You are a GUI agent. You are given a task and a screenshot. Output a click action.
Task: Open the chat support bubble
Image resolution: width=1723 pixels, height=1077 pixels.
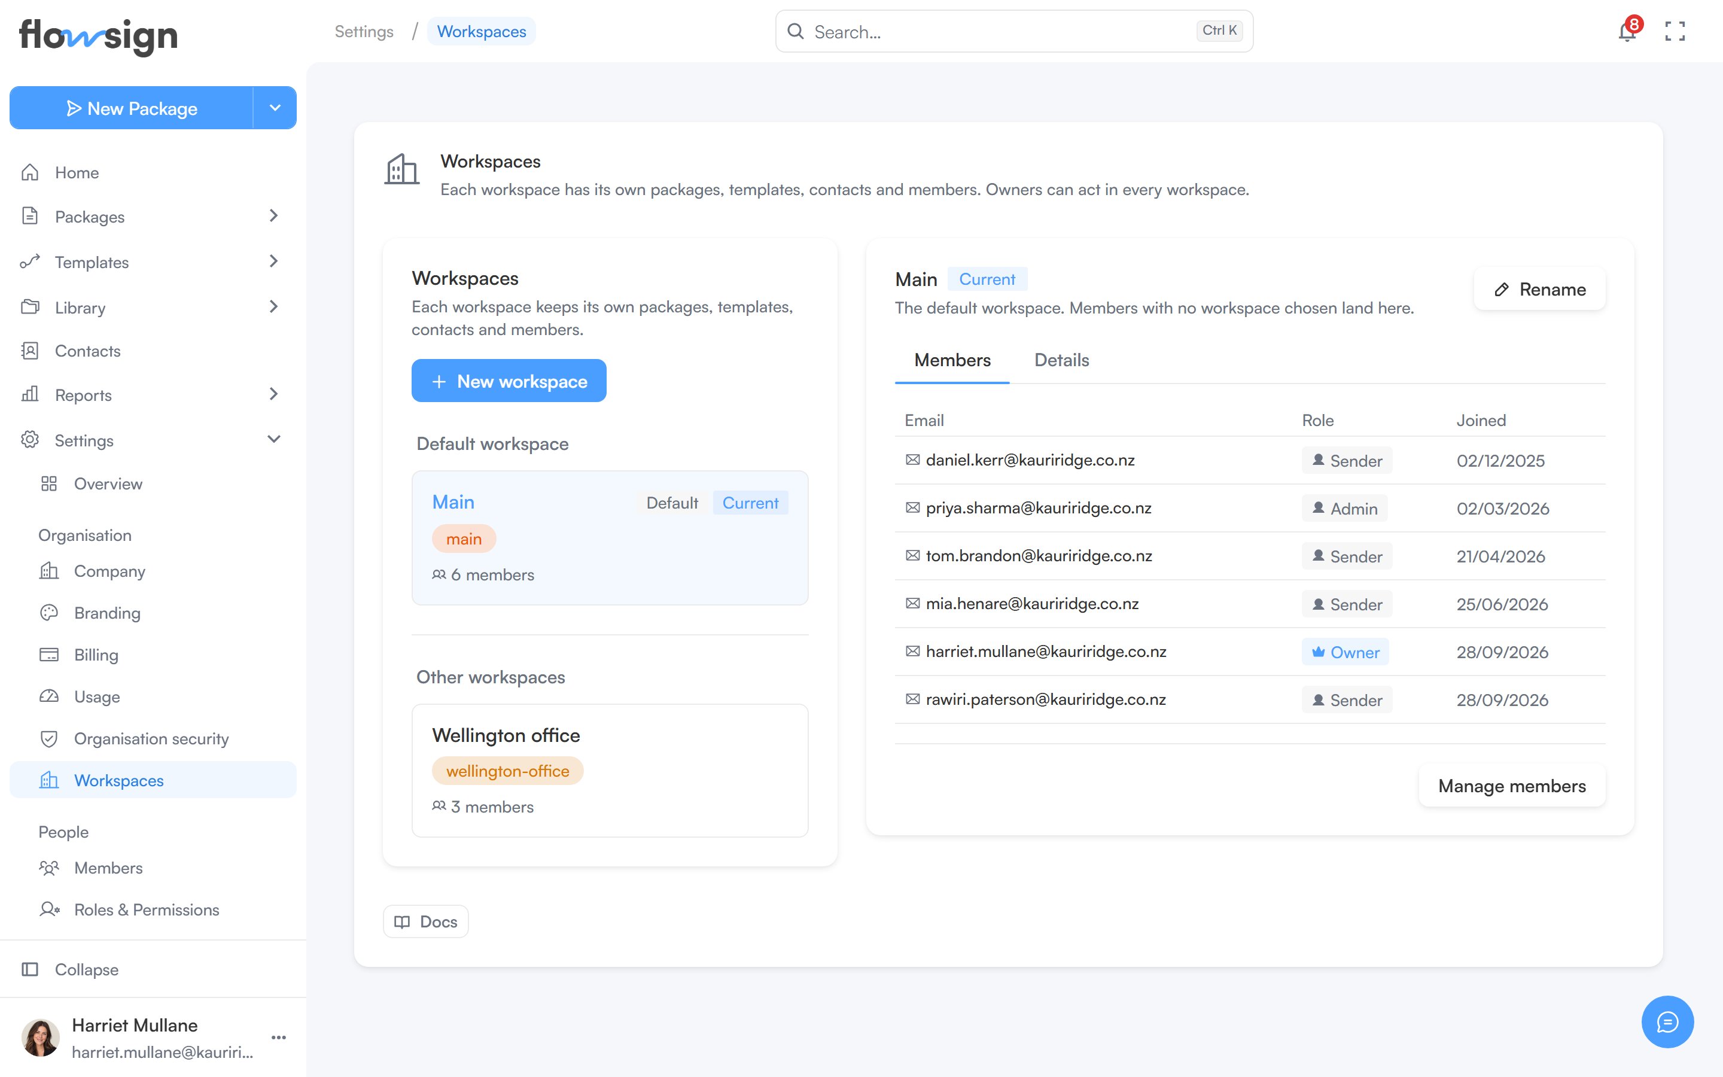(x=1667, y=1021)
